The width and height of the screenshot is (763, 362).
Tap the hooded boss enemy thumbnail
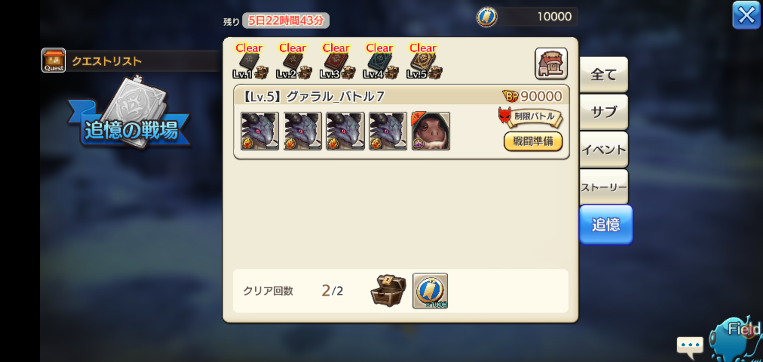pos(431,131)
